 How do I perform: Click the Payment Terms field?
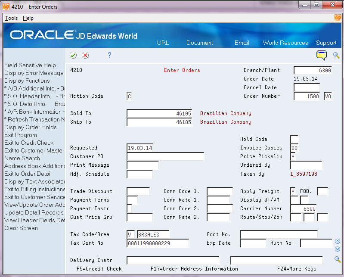(x=132, y=200)
